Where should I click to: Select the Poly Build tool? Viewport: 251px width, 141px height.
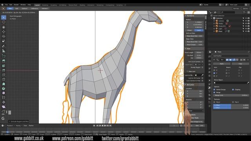[4, 84]
